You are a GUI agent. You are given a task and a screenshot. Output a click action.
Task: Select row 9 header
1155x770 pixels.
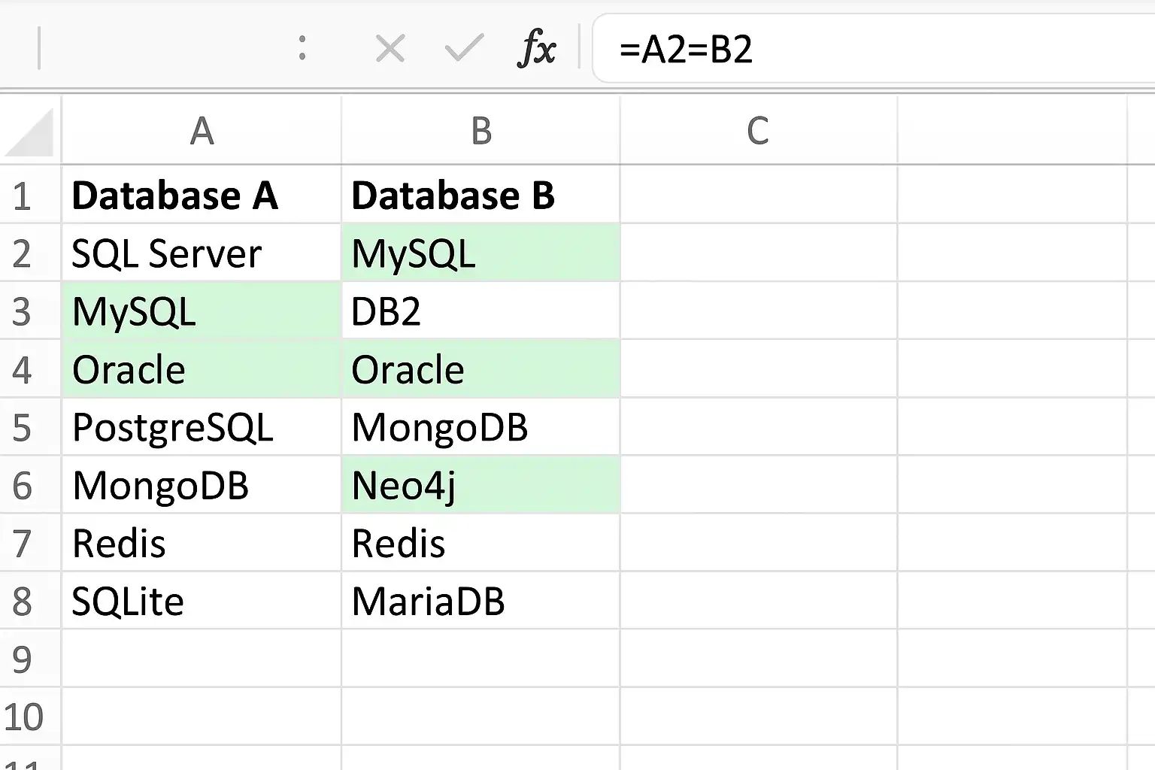point(23,659)
